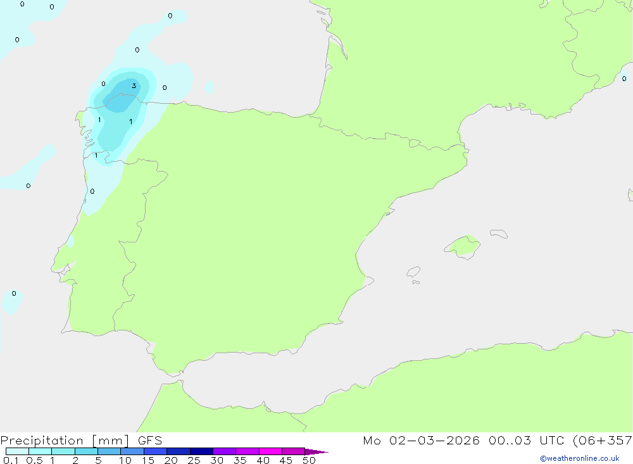
Task: Click the Ibiza island on the map
Action: (x=413, y=272)
